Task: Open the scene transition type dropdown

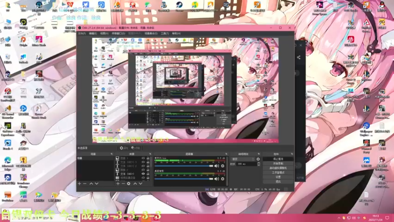Action: pyautogui.click(x=243, y=159)
